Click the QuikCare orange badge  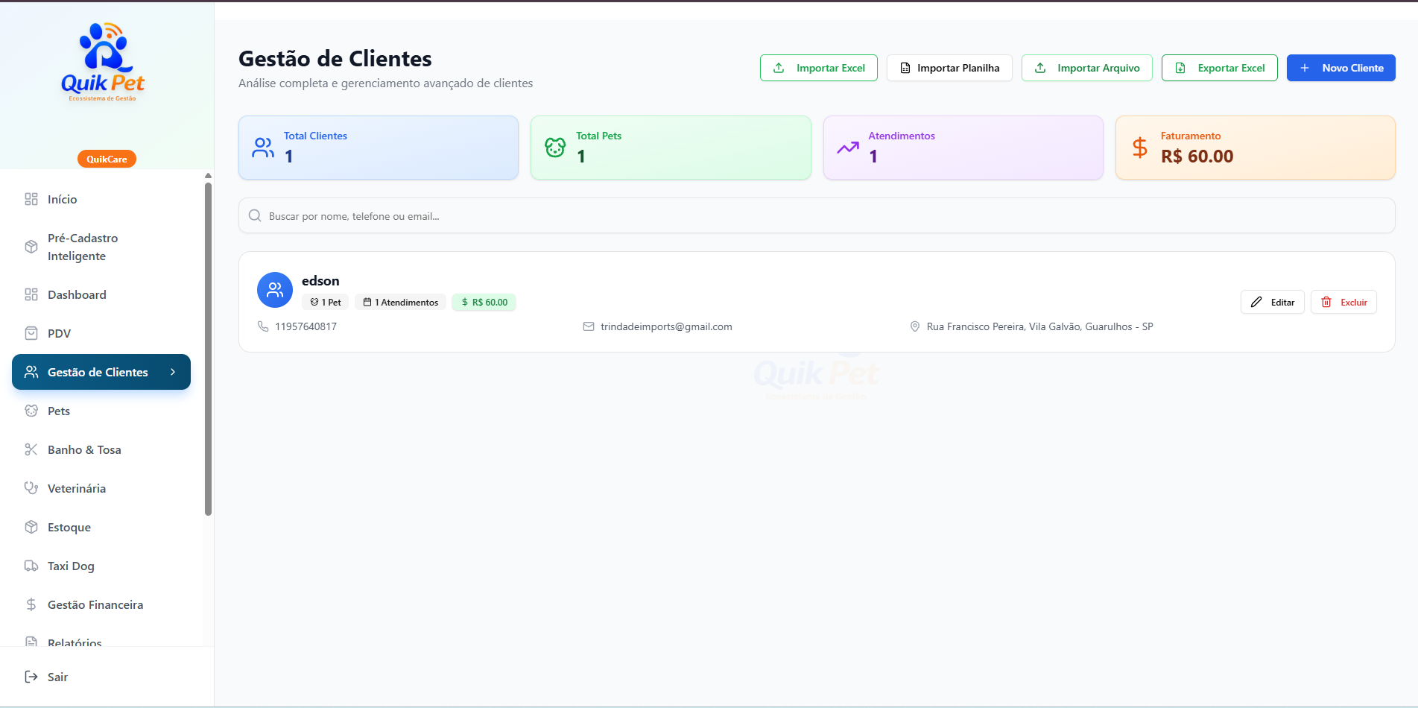(107, 159)
